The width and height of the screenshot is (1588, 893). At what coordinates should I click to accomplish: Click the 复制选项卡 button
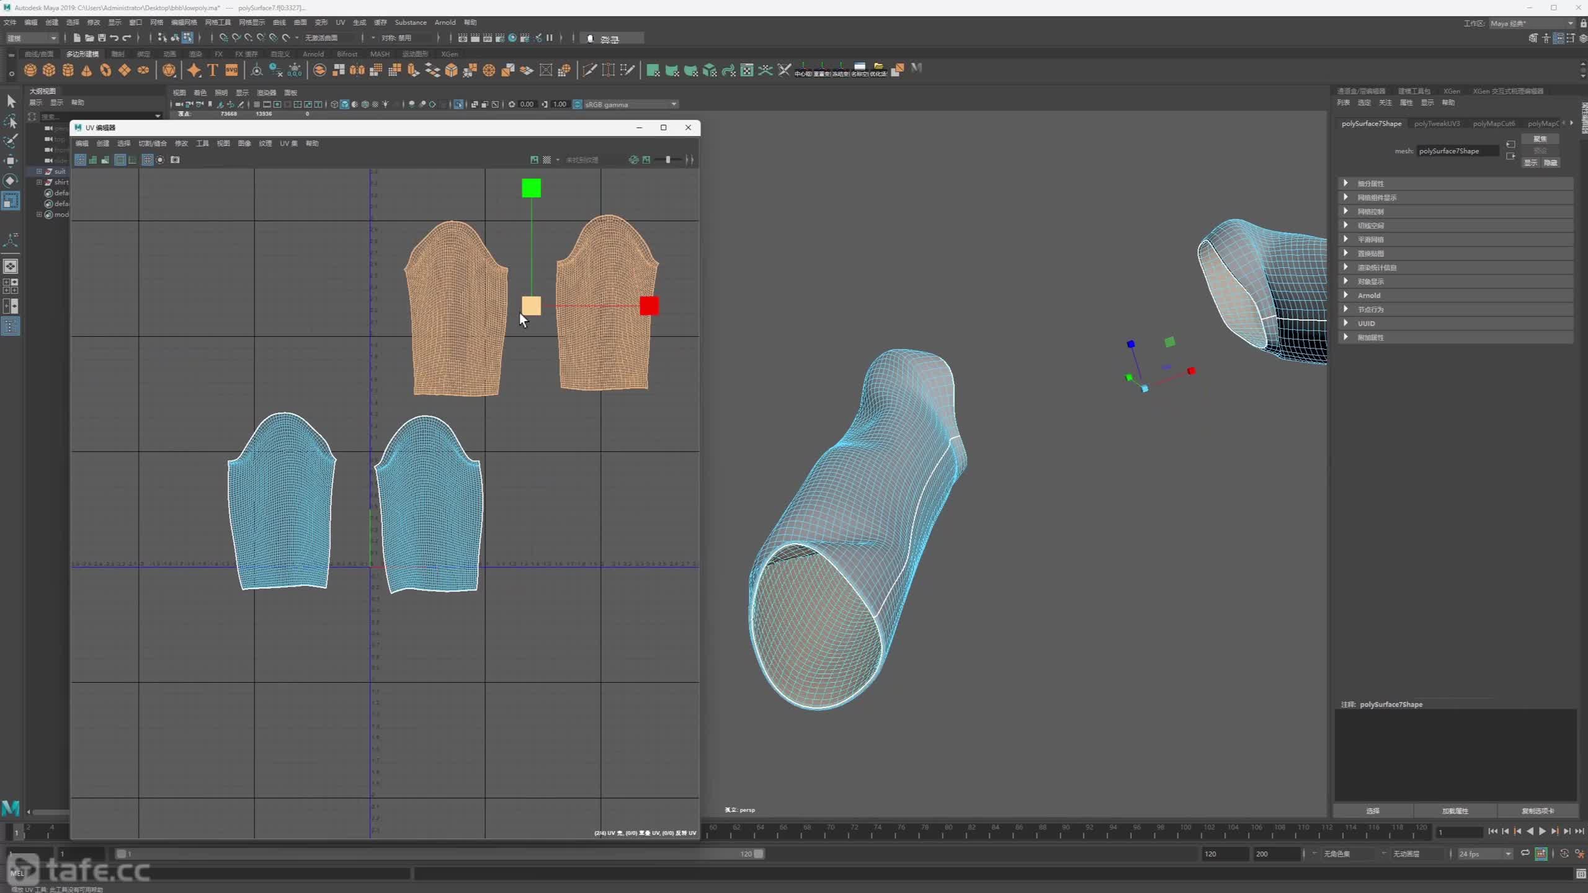[x=1538, y=811]
